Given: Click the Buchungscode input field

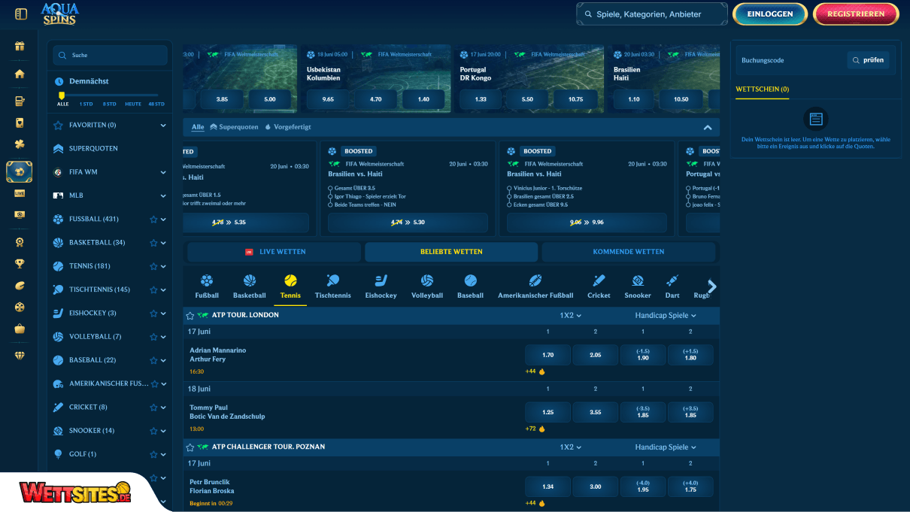Looking at the screenshot, I should point(791,60).
